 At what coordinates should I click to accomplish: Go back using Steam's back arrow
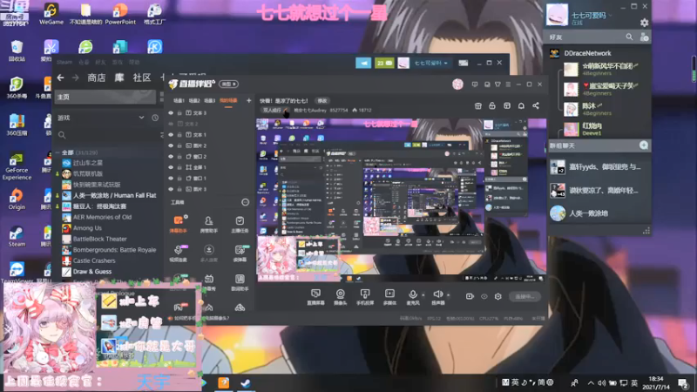pos(60,78)
